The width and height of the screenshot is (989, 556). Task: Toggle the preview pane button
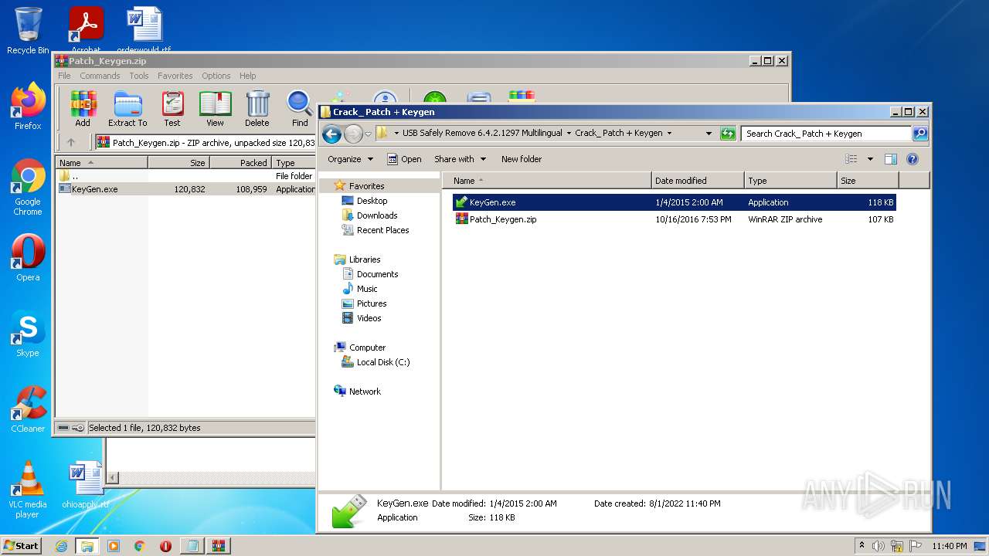(x=890, y=159)
